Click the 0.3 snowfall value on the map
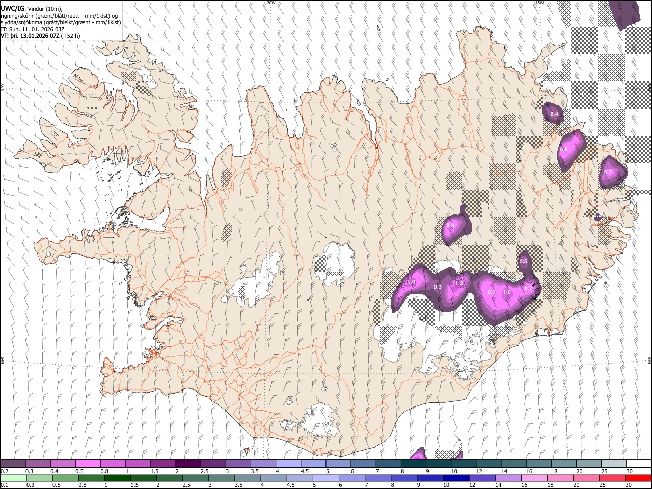The image size is (652, 489). (x=437, y=287)
